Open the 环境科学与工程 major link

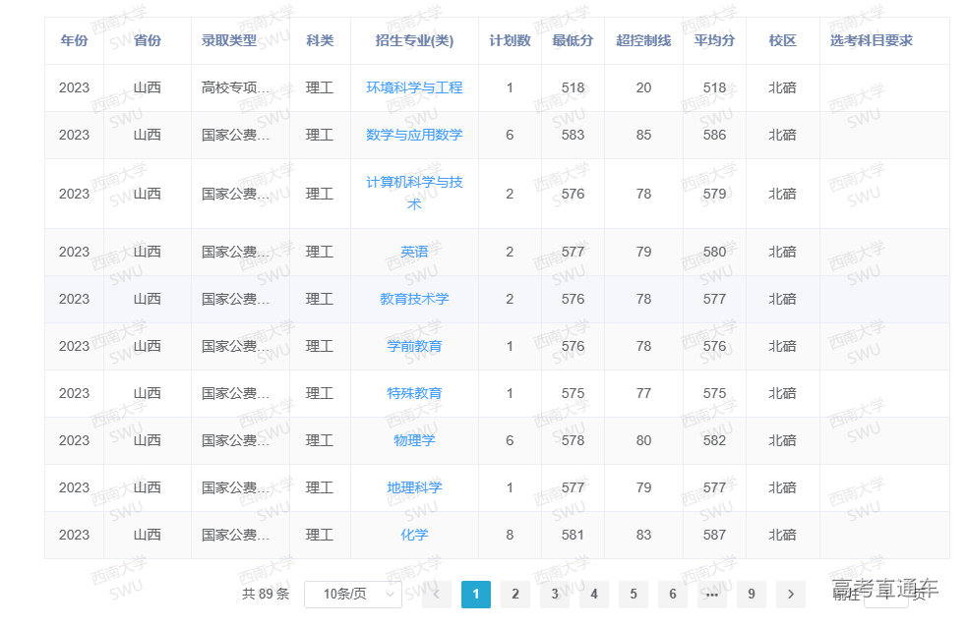pos(414,87)
